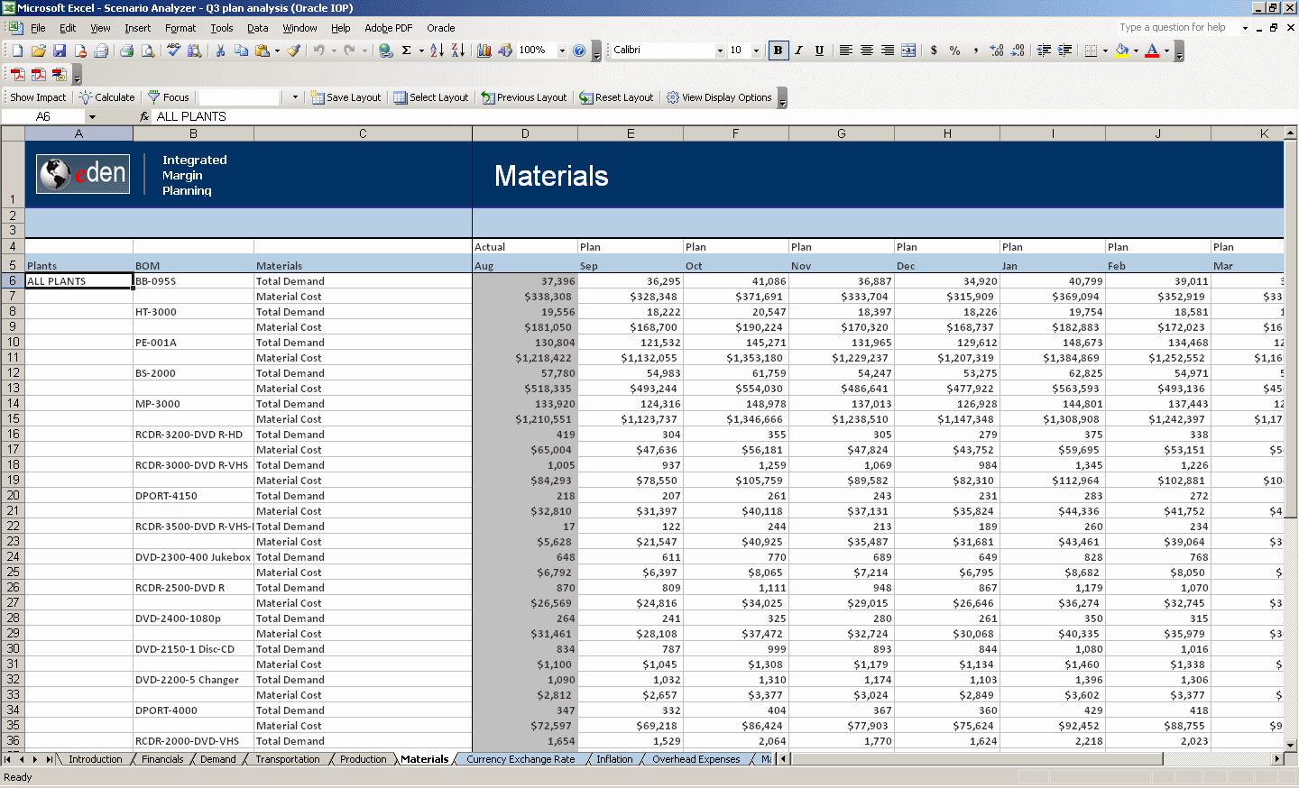Image resolution: width=1299 pixels, height=788 pixels.
Task: Click the Save icon in the toolbar
Action: pyautogui.click(x=60, y=50)
